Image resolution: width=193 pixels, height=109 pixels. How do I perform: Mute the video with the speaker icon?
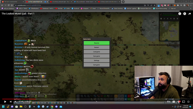(x=15, y=102)
